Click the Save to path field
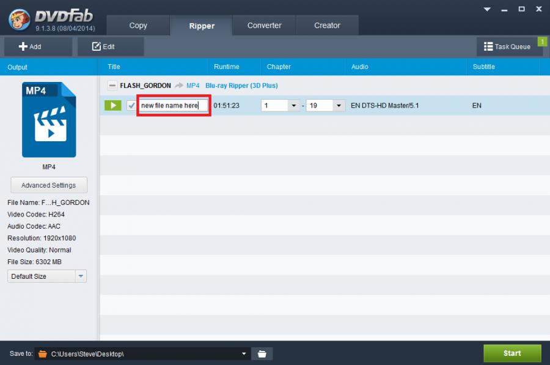 pos(143,354)
